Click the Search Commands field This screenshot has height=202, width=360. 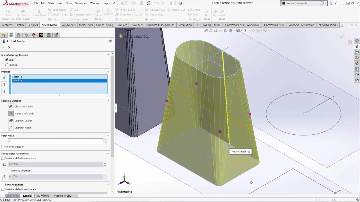click(302, 3)
